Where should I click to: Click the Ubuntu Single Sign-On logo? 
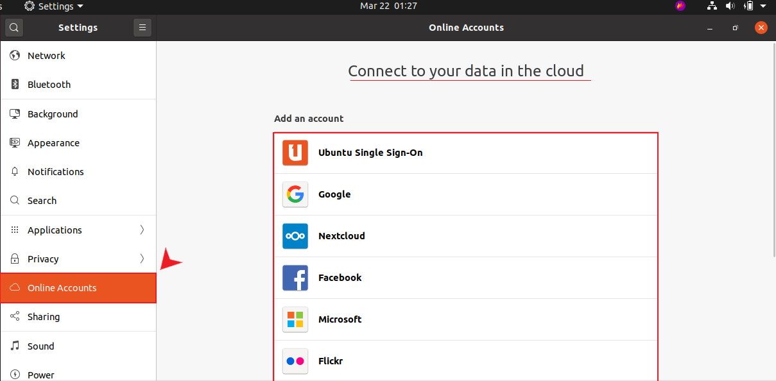[295, 153]
